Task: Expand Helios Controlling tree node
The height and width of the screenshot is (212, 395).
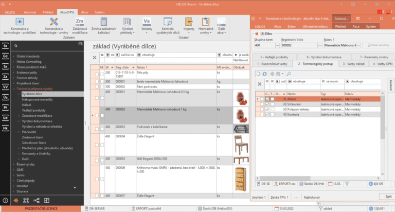Action: pyautogui.click(x=13, y=62)
